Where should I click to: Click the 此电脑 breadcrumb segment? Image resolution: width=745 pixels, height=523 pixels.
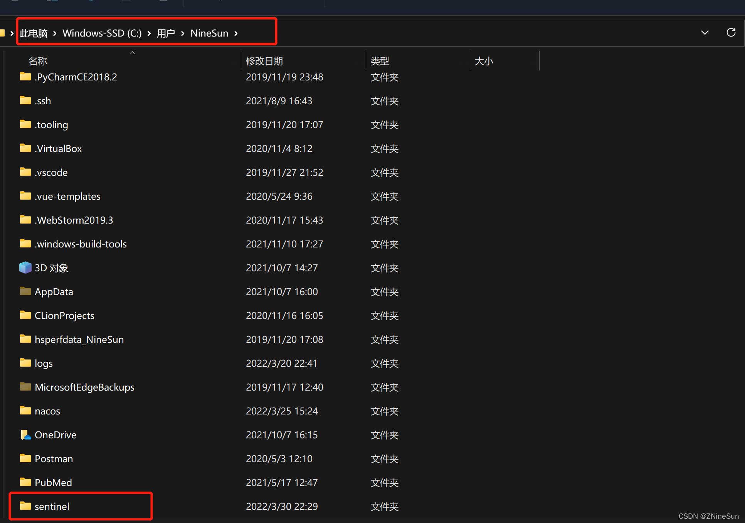tap(34, 33)
